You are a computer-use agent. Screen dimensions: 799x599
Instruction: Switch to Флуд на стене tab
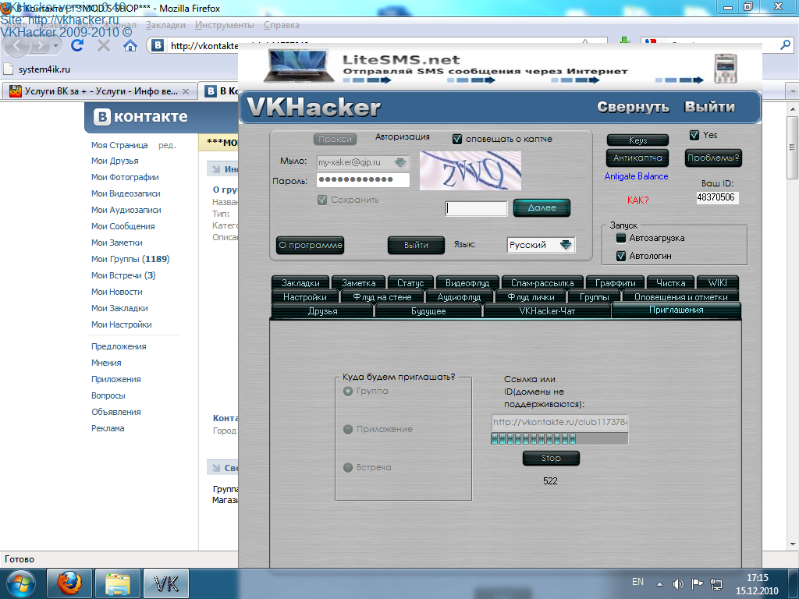[x=382, y=297]
